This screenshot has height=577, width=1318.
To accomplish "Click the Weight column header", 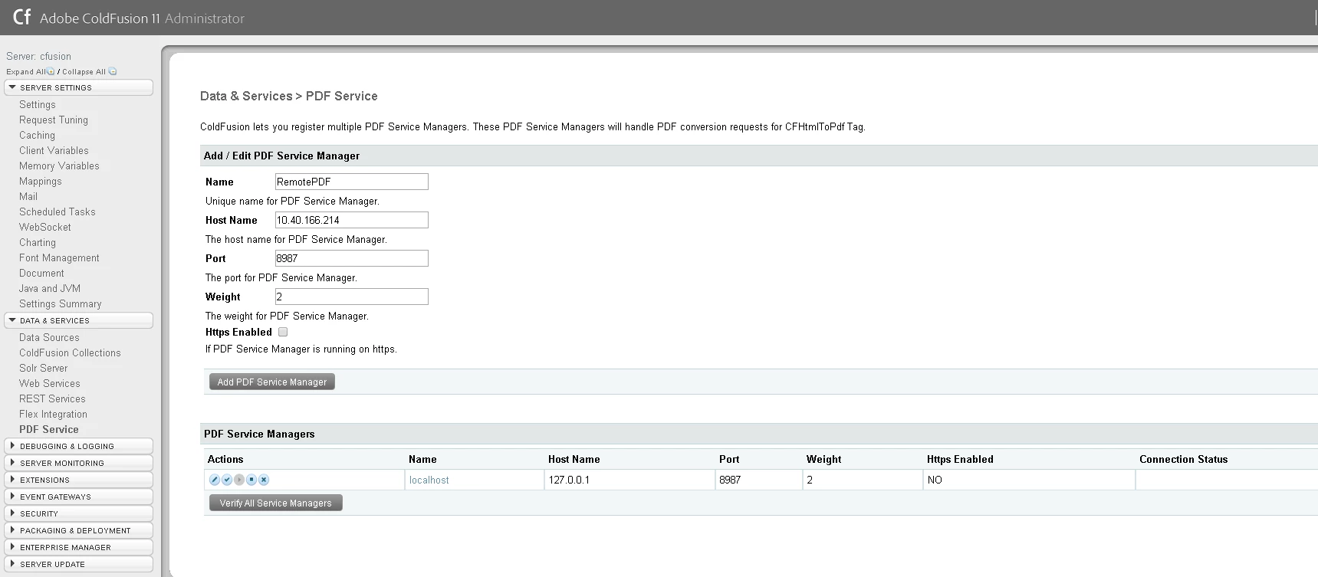I will (x=823, y=459).
